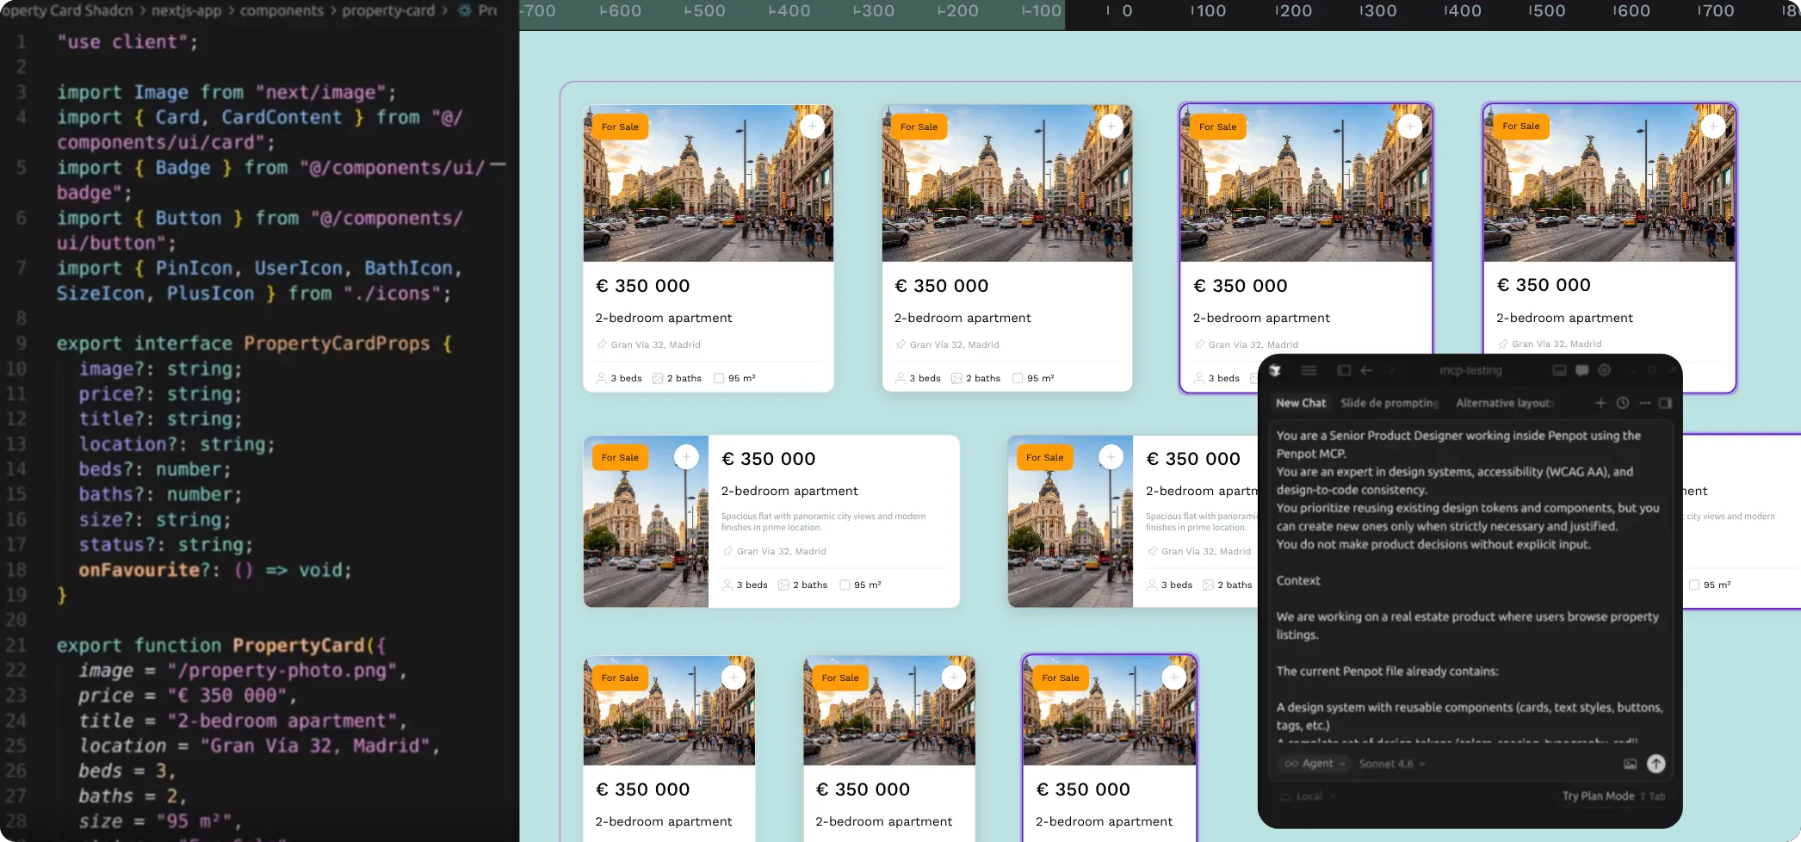Open the three-dots more options menu

(1644, 403)
